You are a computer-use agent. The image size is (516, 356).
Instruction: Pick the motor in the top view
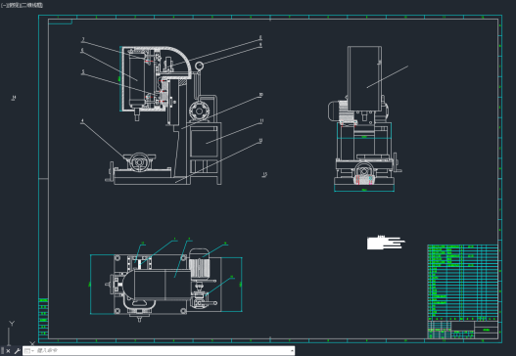tap(200, 265)
